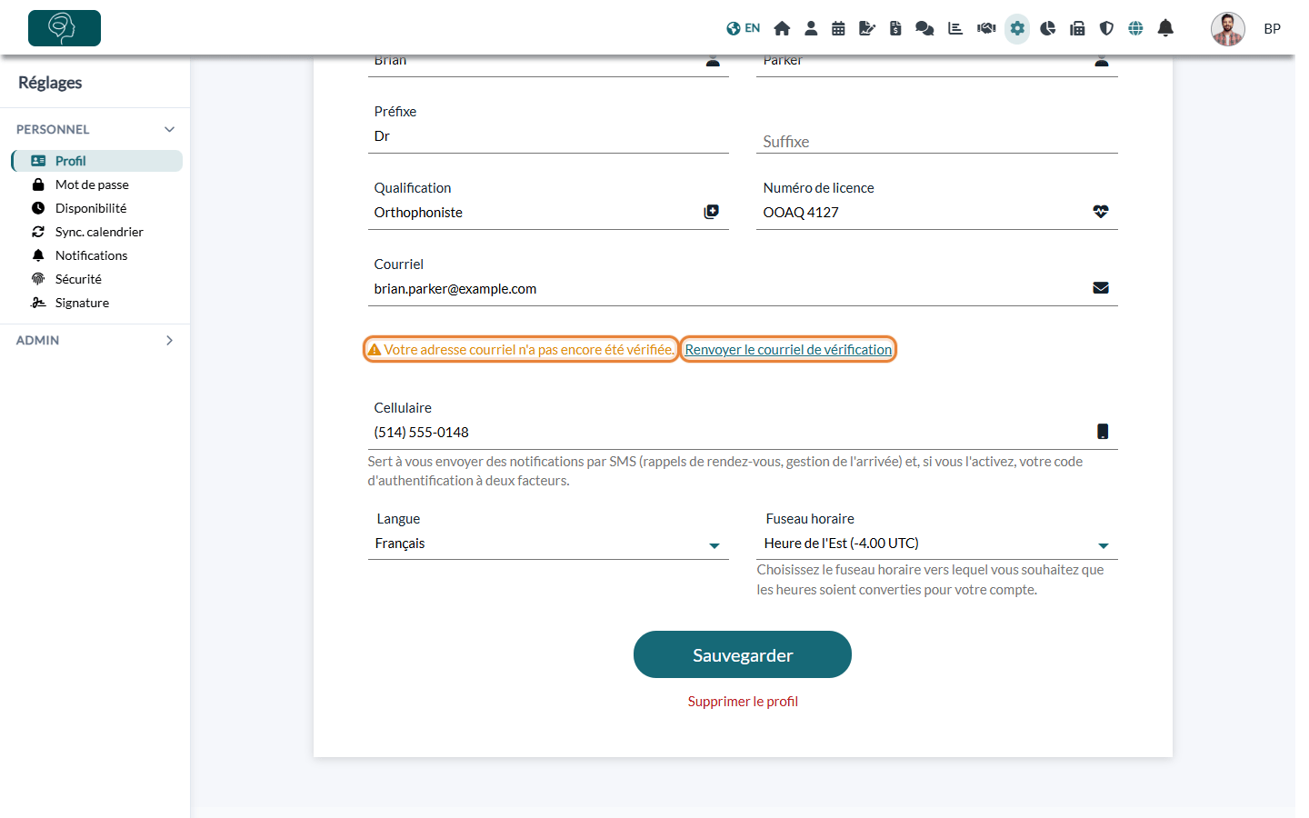Image resolution: width=1309 pixels, height=818 pixels.
Task: Open Notifications in sidebar
Action: pyautogui.click(x=91, y=255)
